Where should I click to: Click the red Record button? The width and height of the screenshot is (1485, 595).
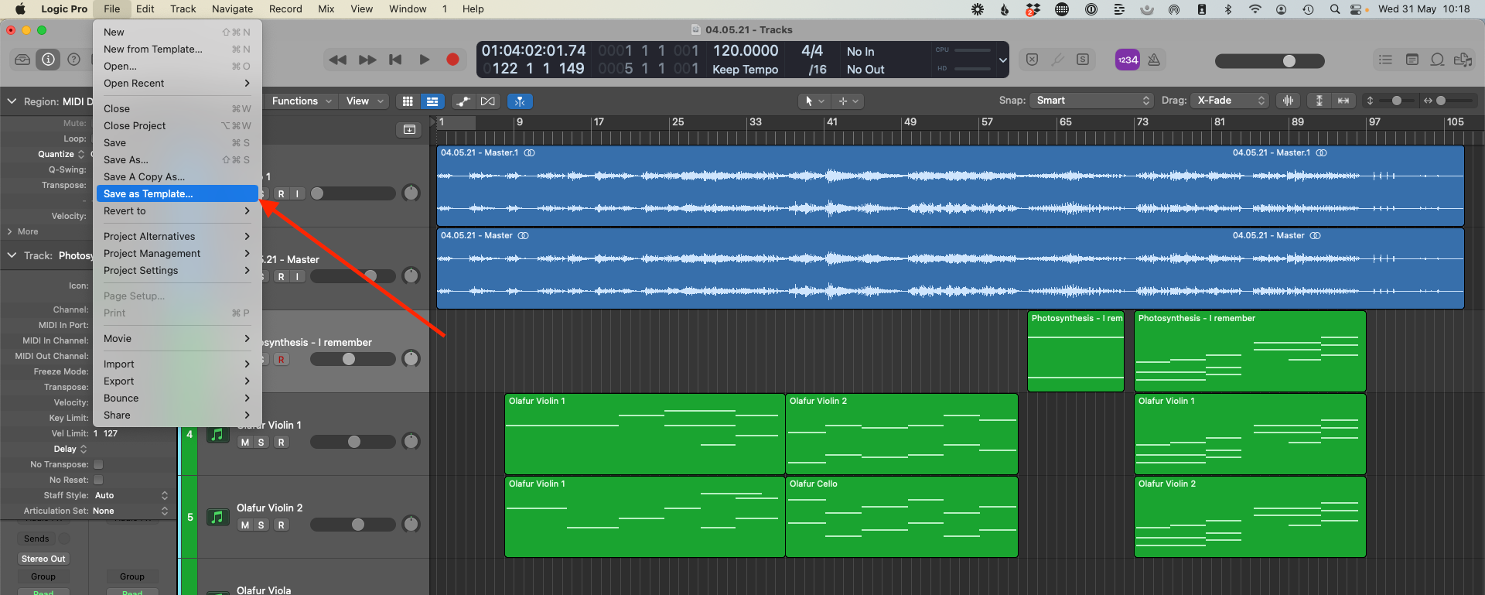452,60
